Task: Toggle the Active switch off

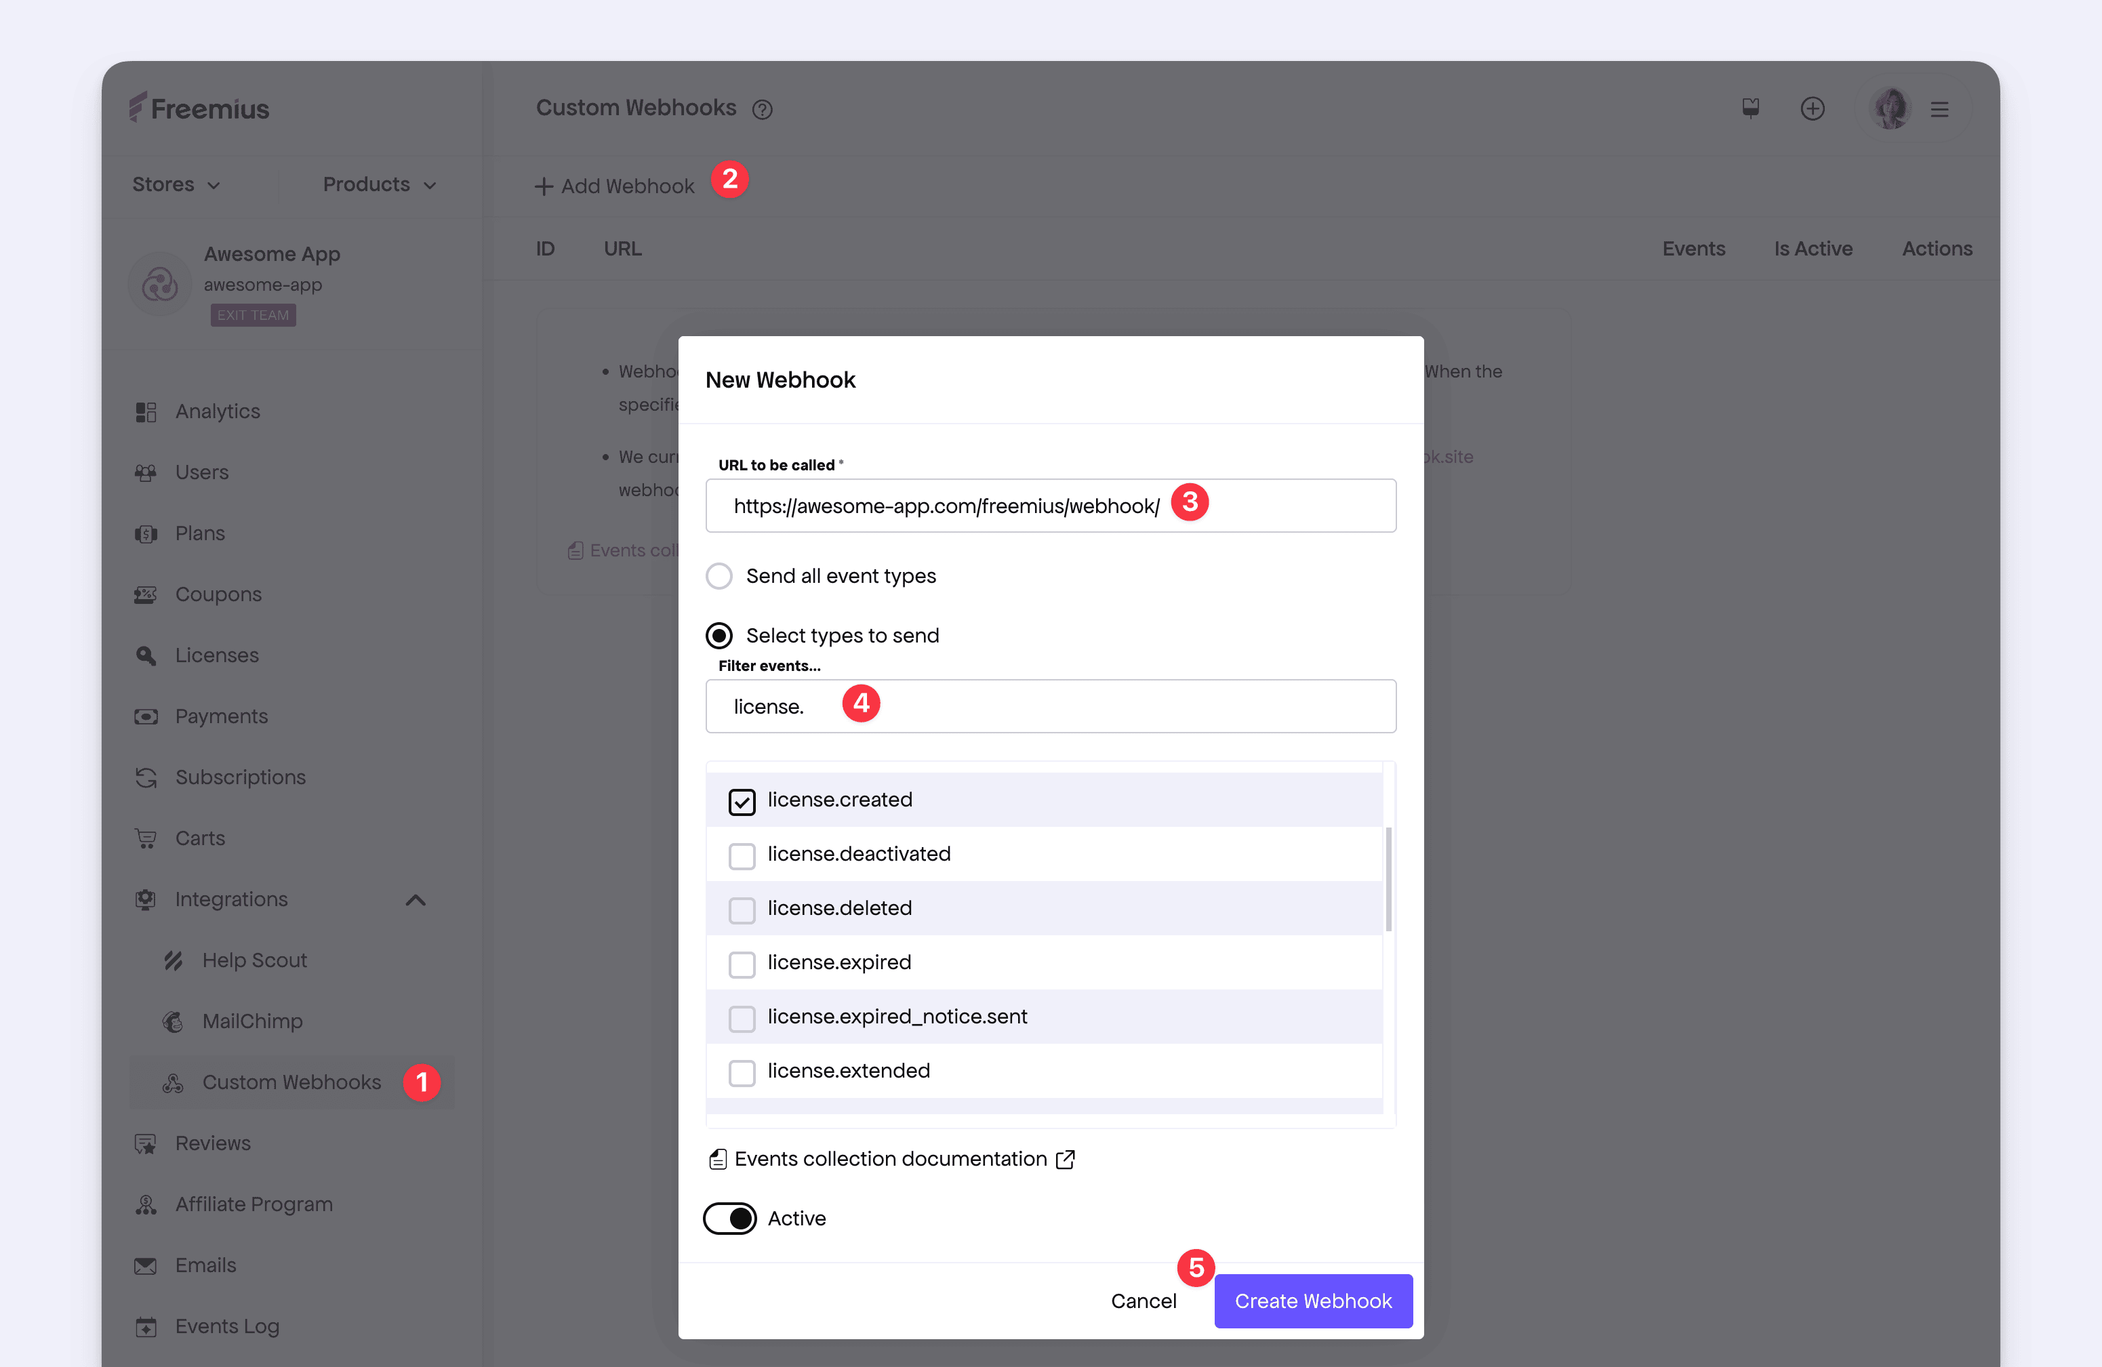Action: click(x=729, y=1219)
